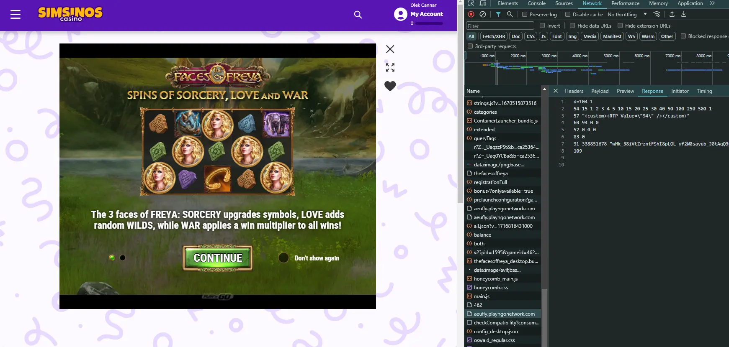
Task: Toggle Hide data URLs checkbox
Action: pyautogui.click(x=572, y=26)
